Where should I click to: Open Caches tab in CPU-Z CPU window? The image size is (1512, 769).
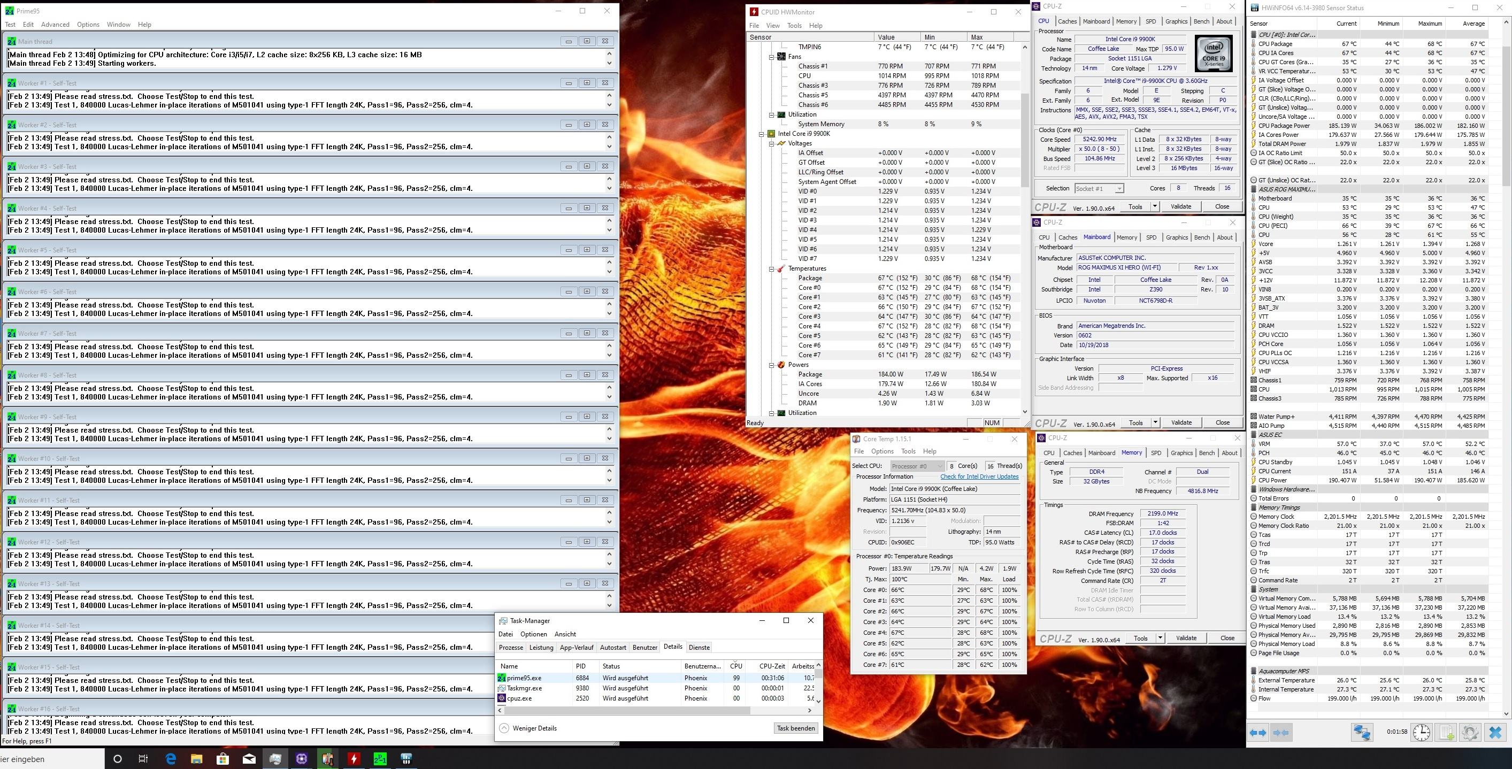coord(1067,21)
